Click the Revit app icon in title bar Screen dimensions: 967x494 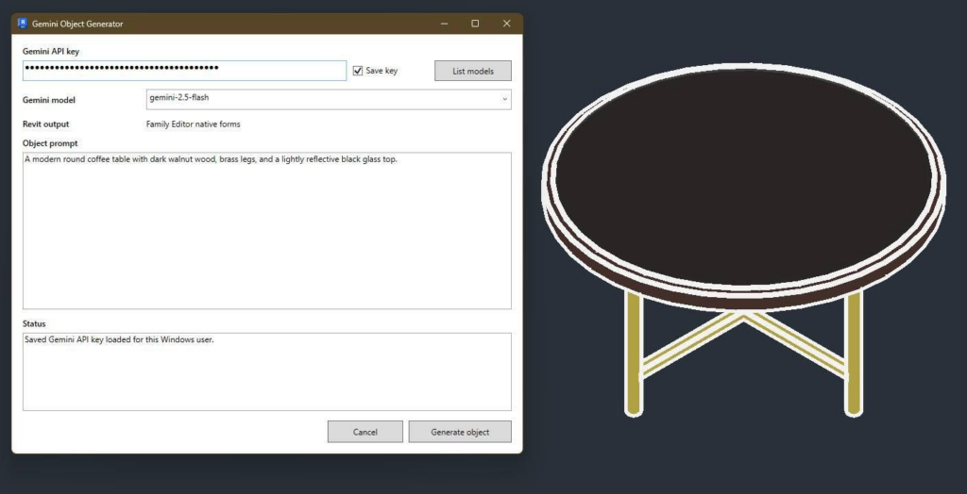pos(23,24)
